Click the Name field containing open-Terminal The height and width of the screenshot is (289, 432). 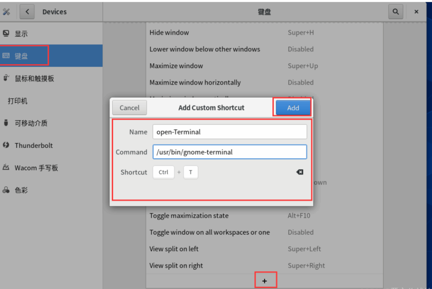(229, 132)
